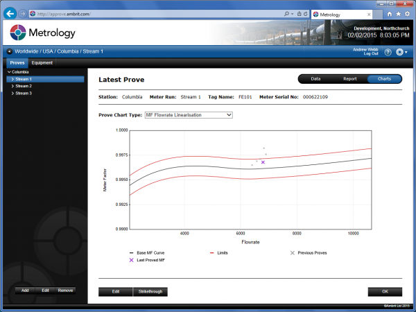The image size is (416, 312).
Task: Open the Prove Chart Type dropdown
Action: (x=189, y=115)
